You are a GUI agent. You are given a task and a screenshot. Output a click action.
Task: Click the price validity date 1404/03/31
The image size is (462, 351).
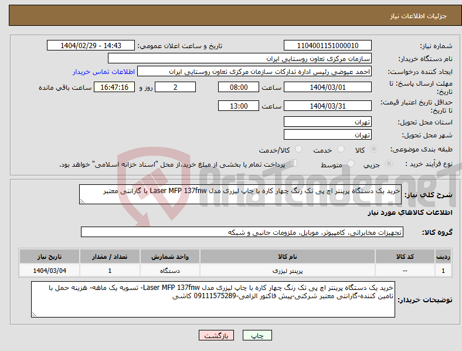click(x=327, y=106)
